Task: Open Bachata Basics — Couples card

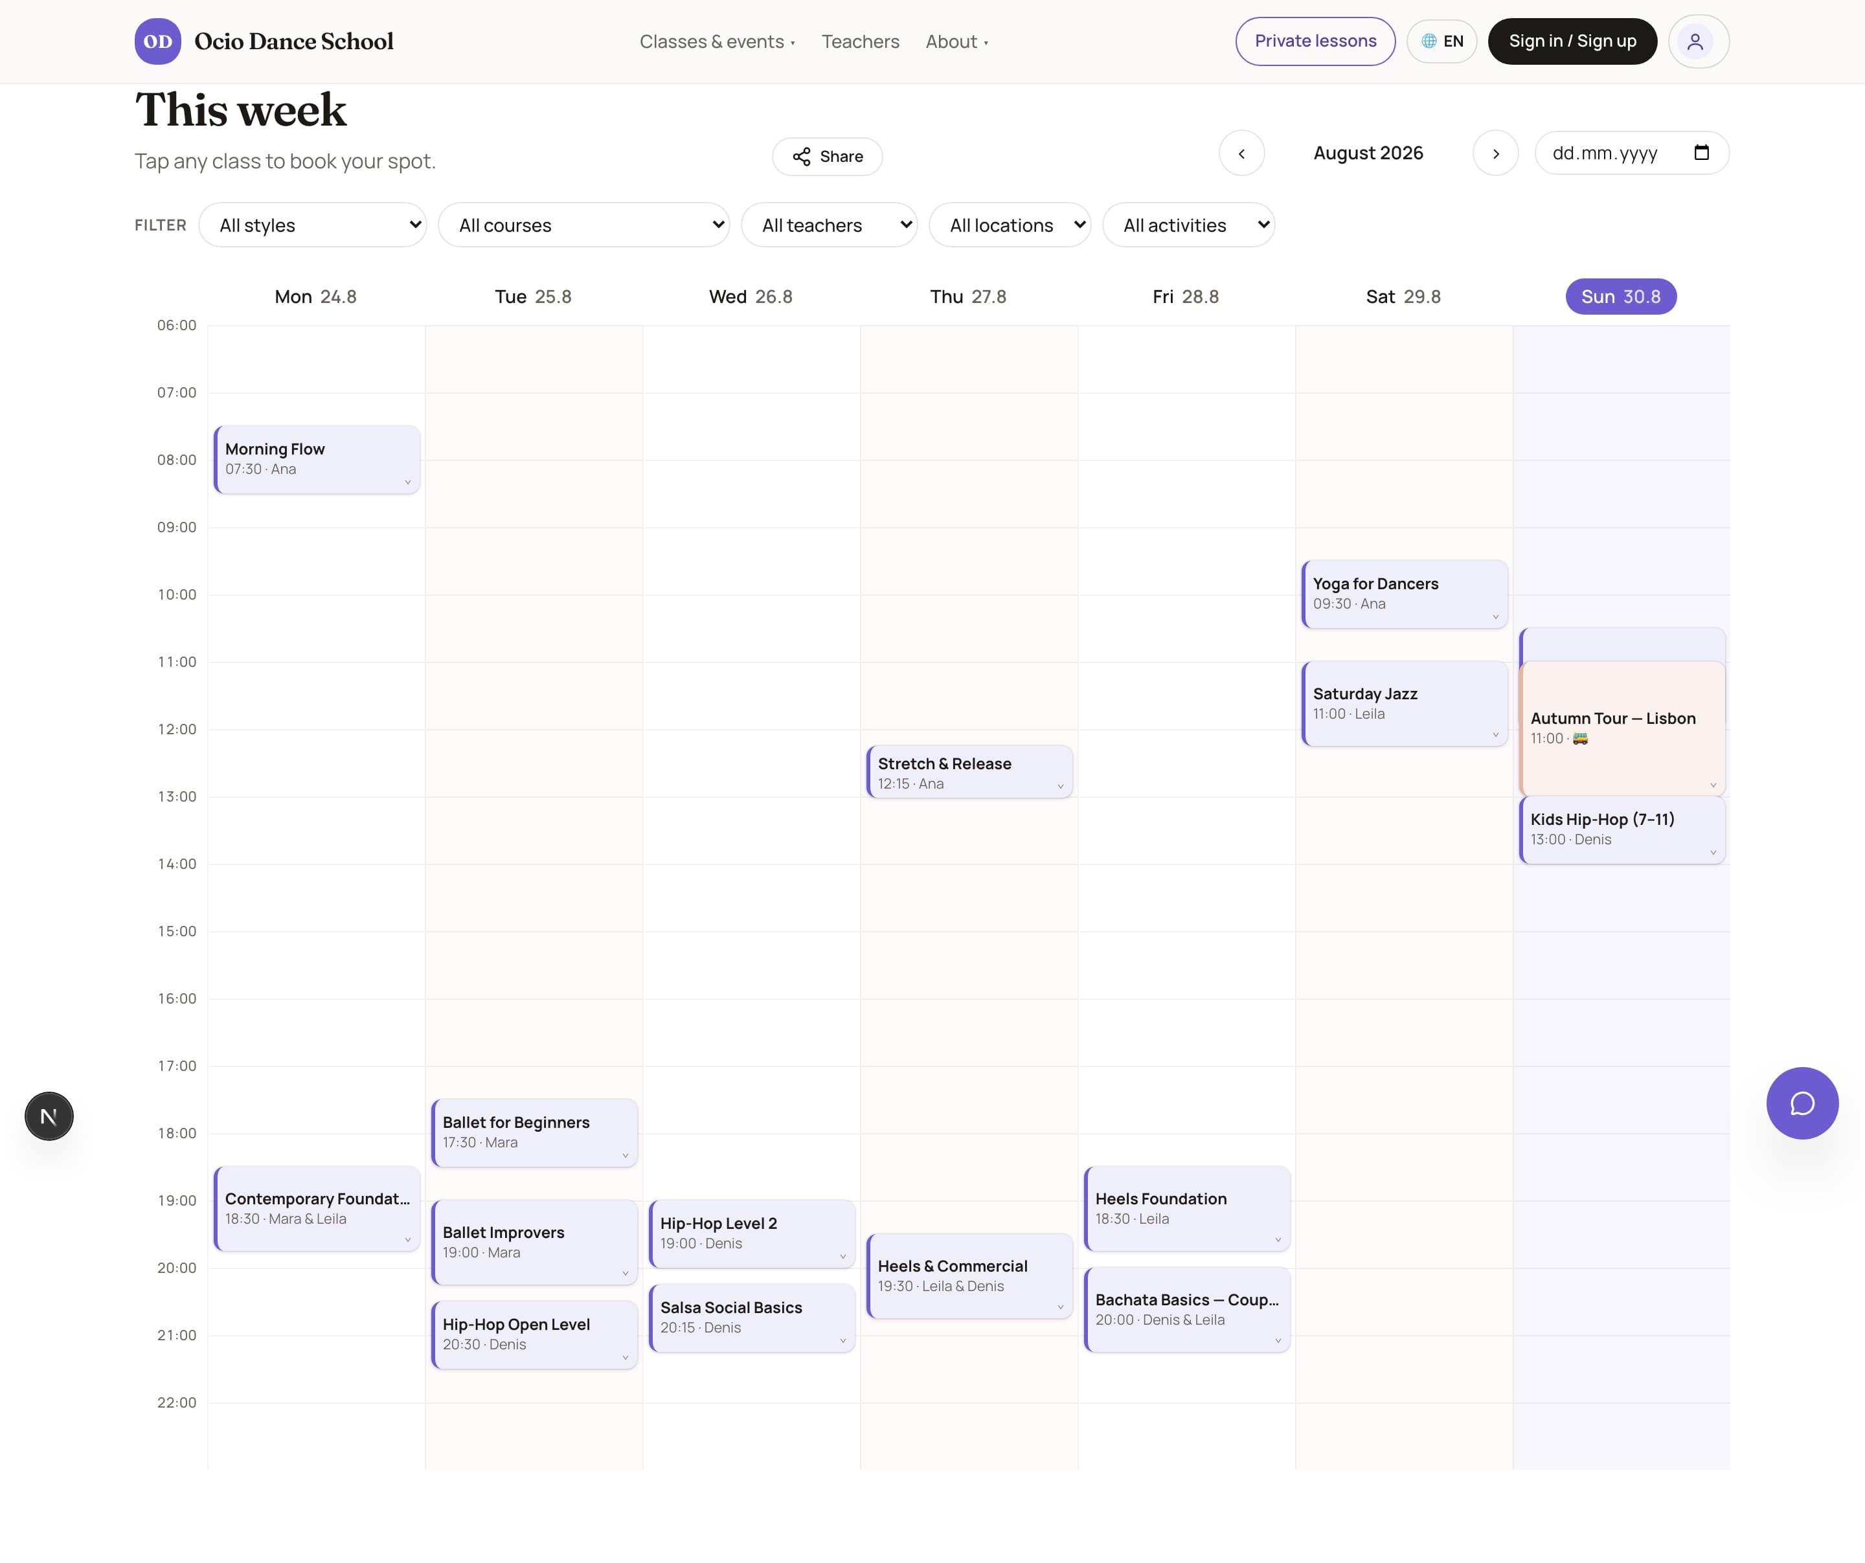Action: coord(1186,1310)
